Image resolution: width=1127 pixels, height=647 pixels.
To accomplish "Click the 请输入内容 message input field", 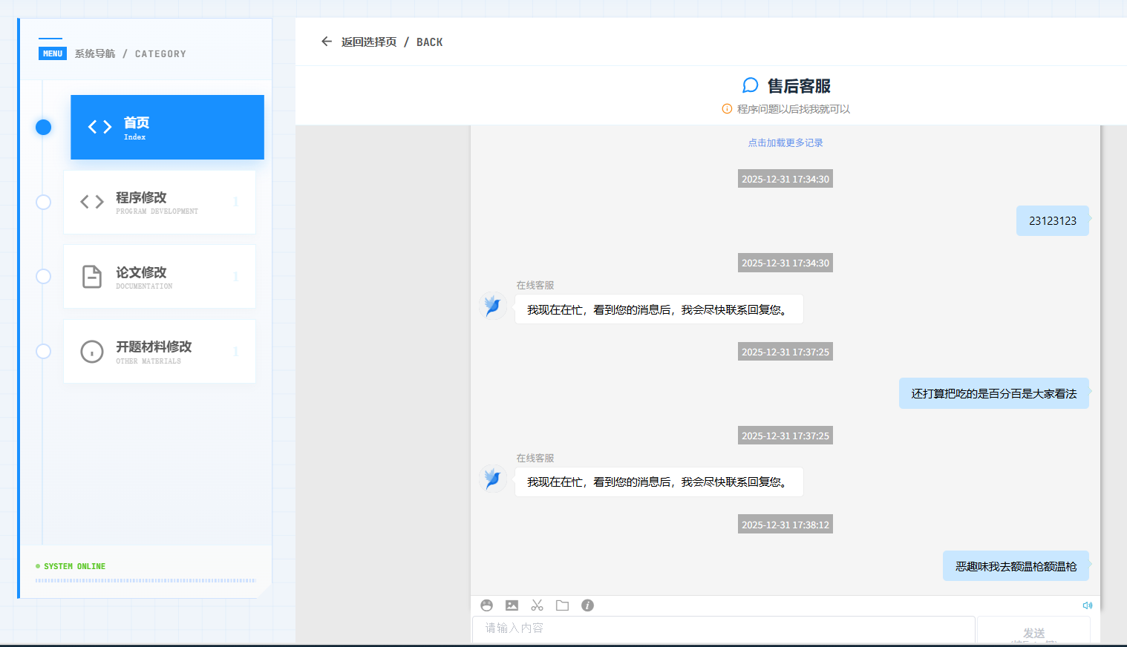I will 723,628.
